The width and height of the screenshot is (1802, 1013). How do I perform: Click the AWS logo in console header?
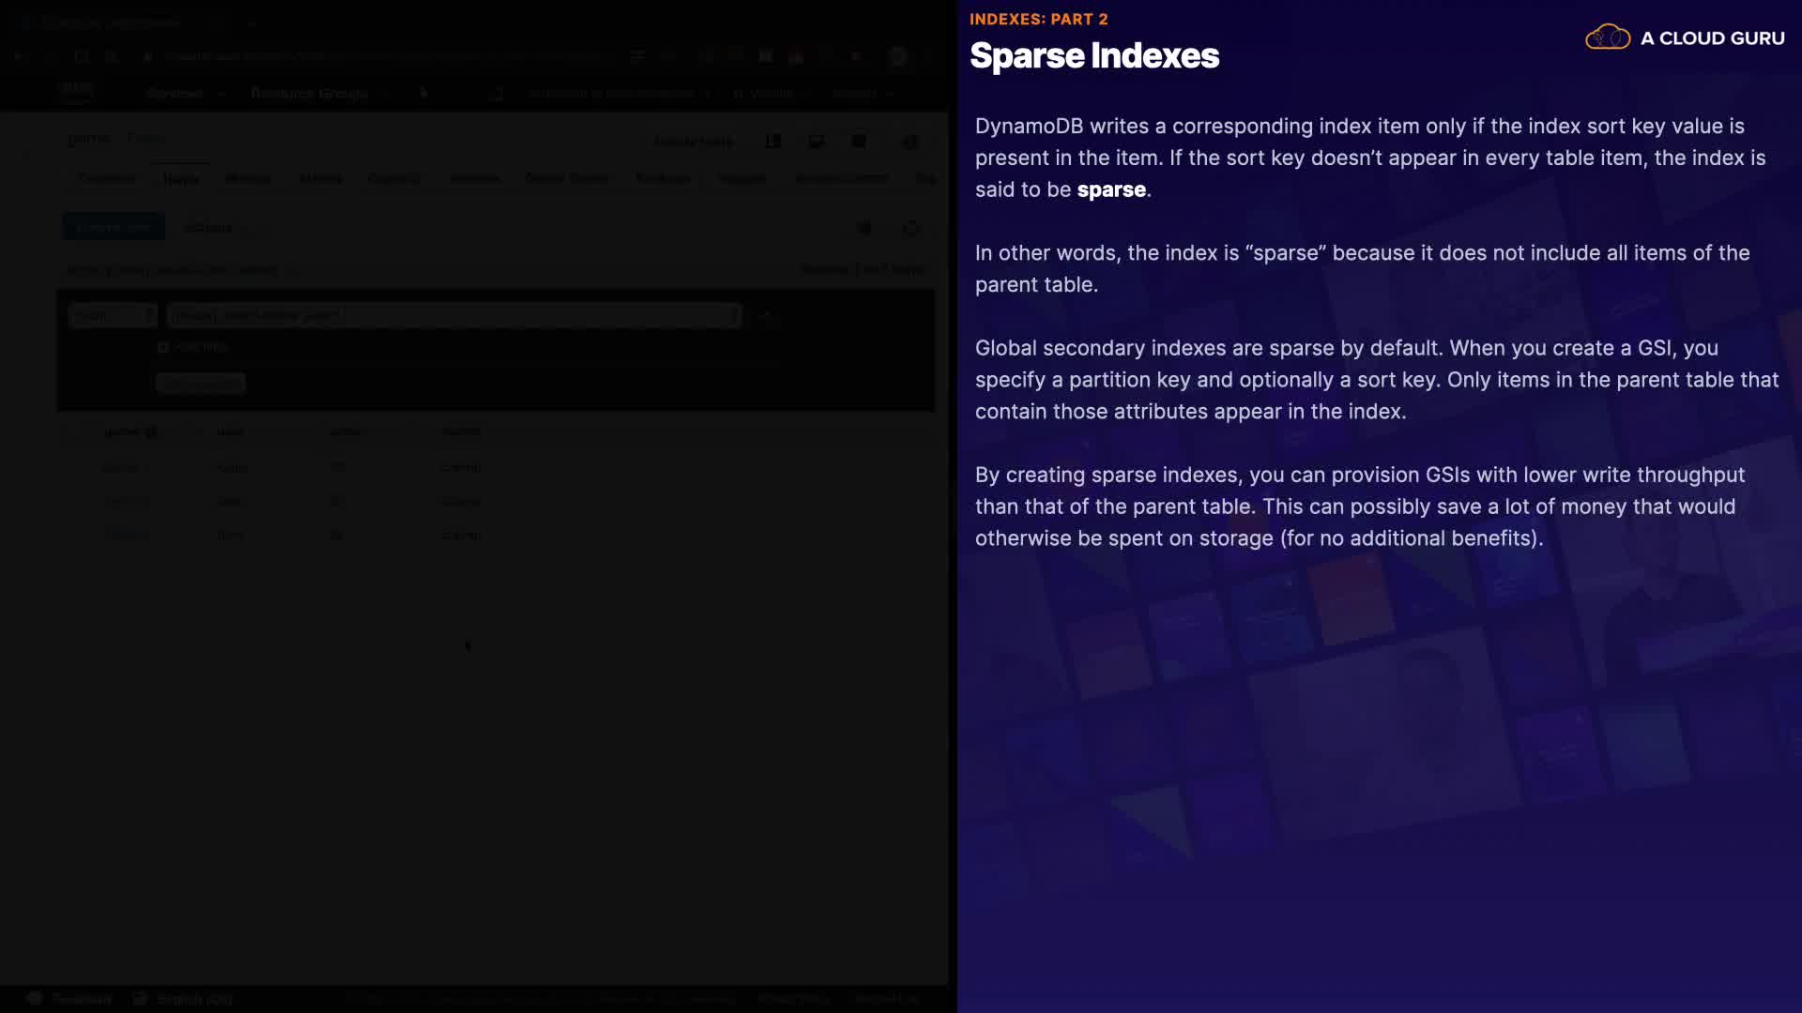pyautogui.click(x=75, y=91)
